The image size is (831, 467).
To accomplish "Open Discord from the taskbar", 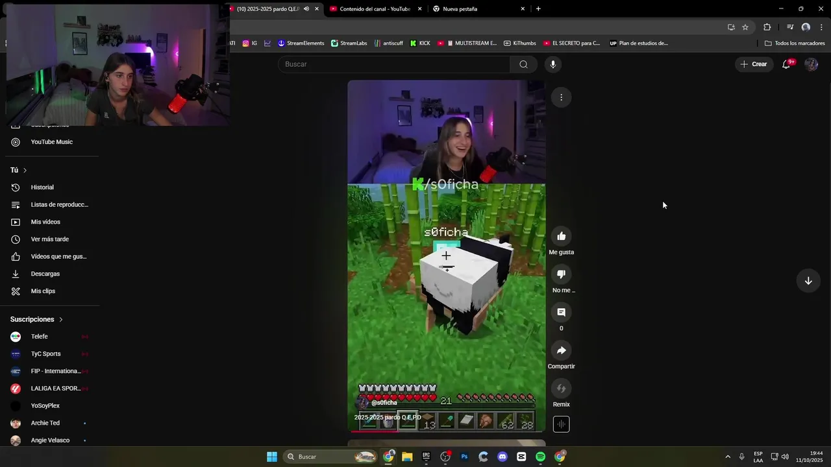I will (x=502, y=457).
